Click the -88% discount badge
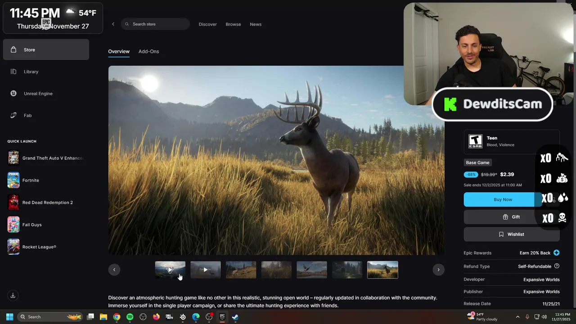This screenshot has width=576, height=324. (471, 175)
